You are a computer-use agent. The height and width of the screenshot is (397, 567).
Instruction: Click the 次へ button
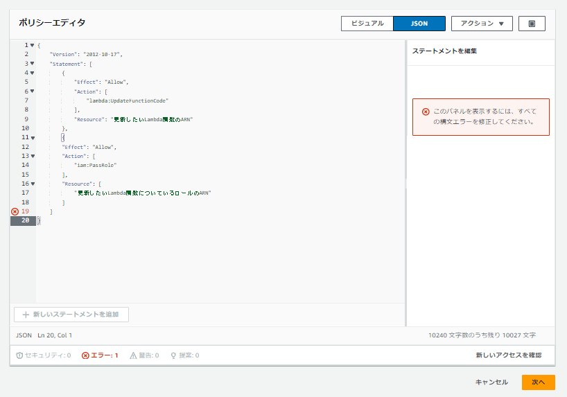pyautogui.click(x=538, y=382)
